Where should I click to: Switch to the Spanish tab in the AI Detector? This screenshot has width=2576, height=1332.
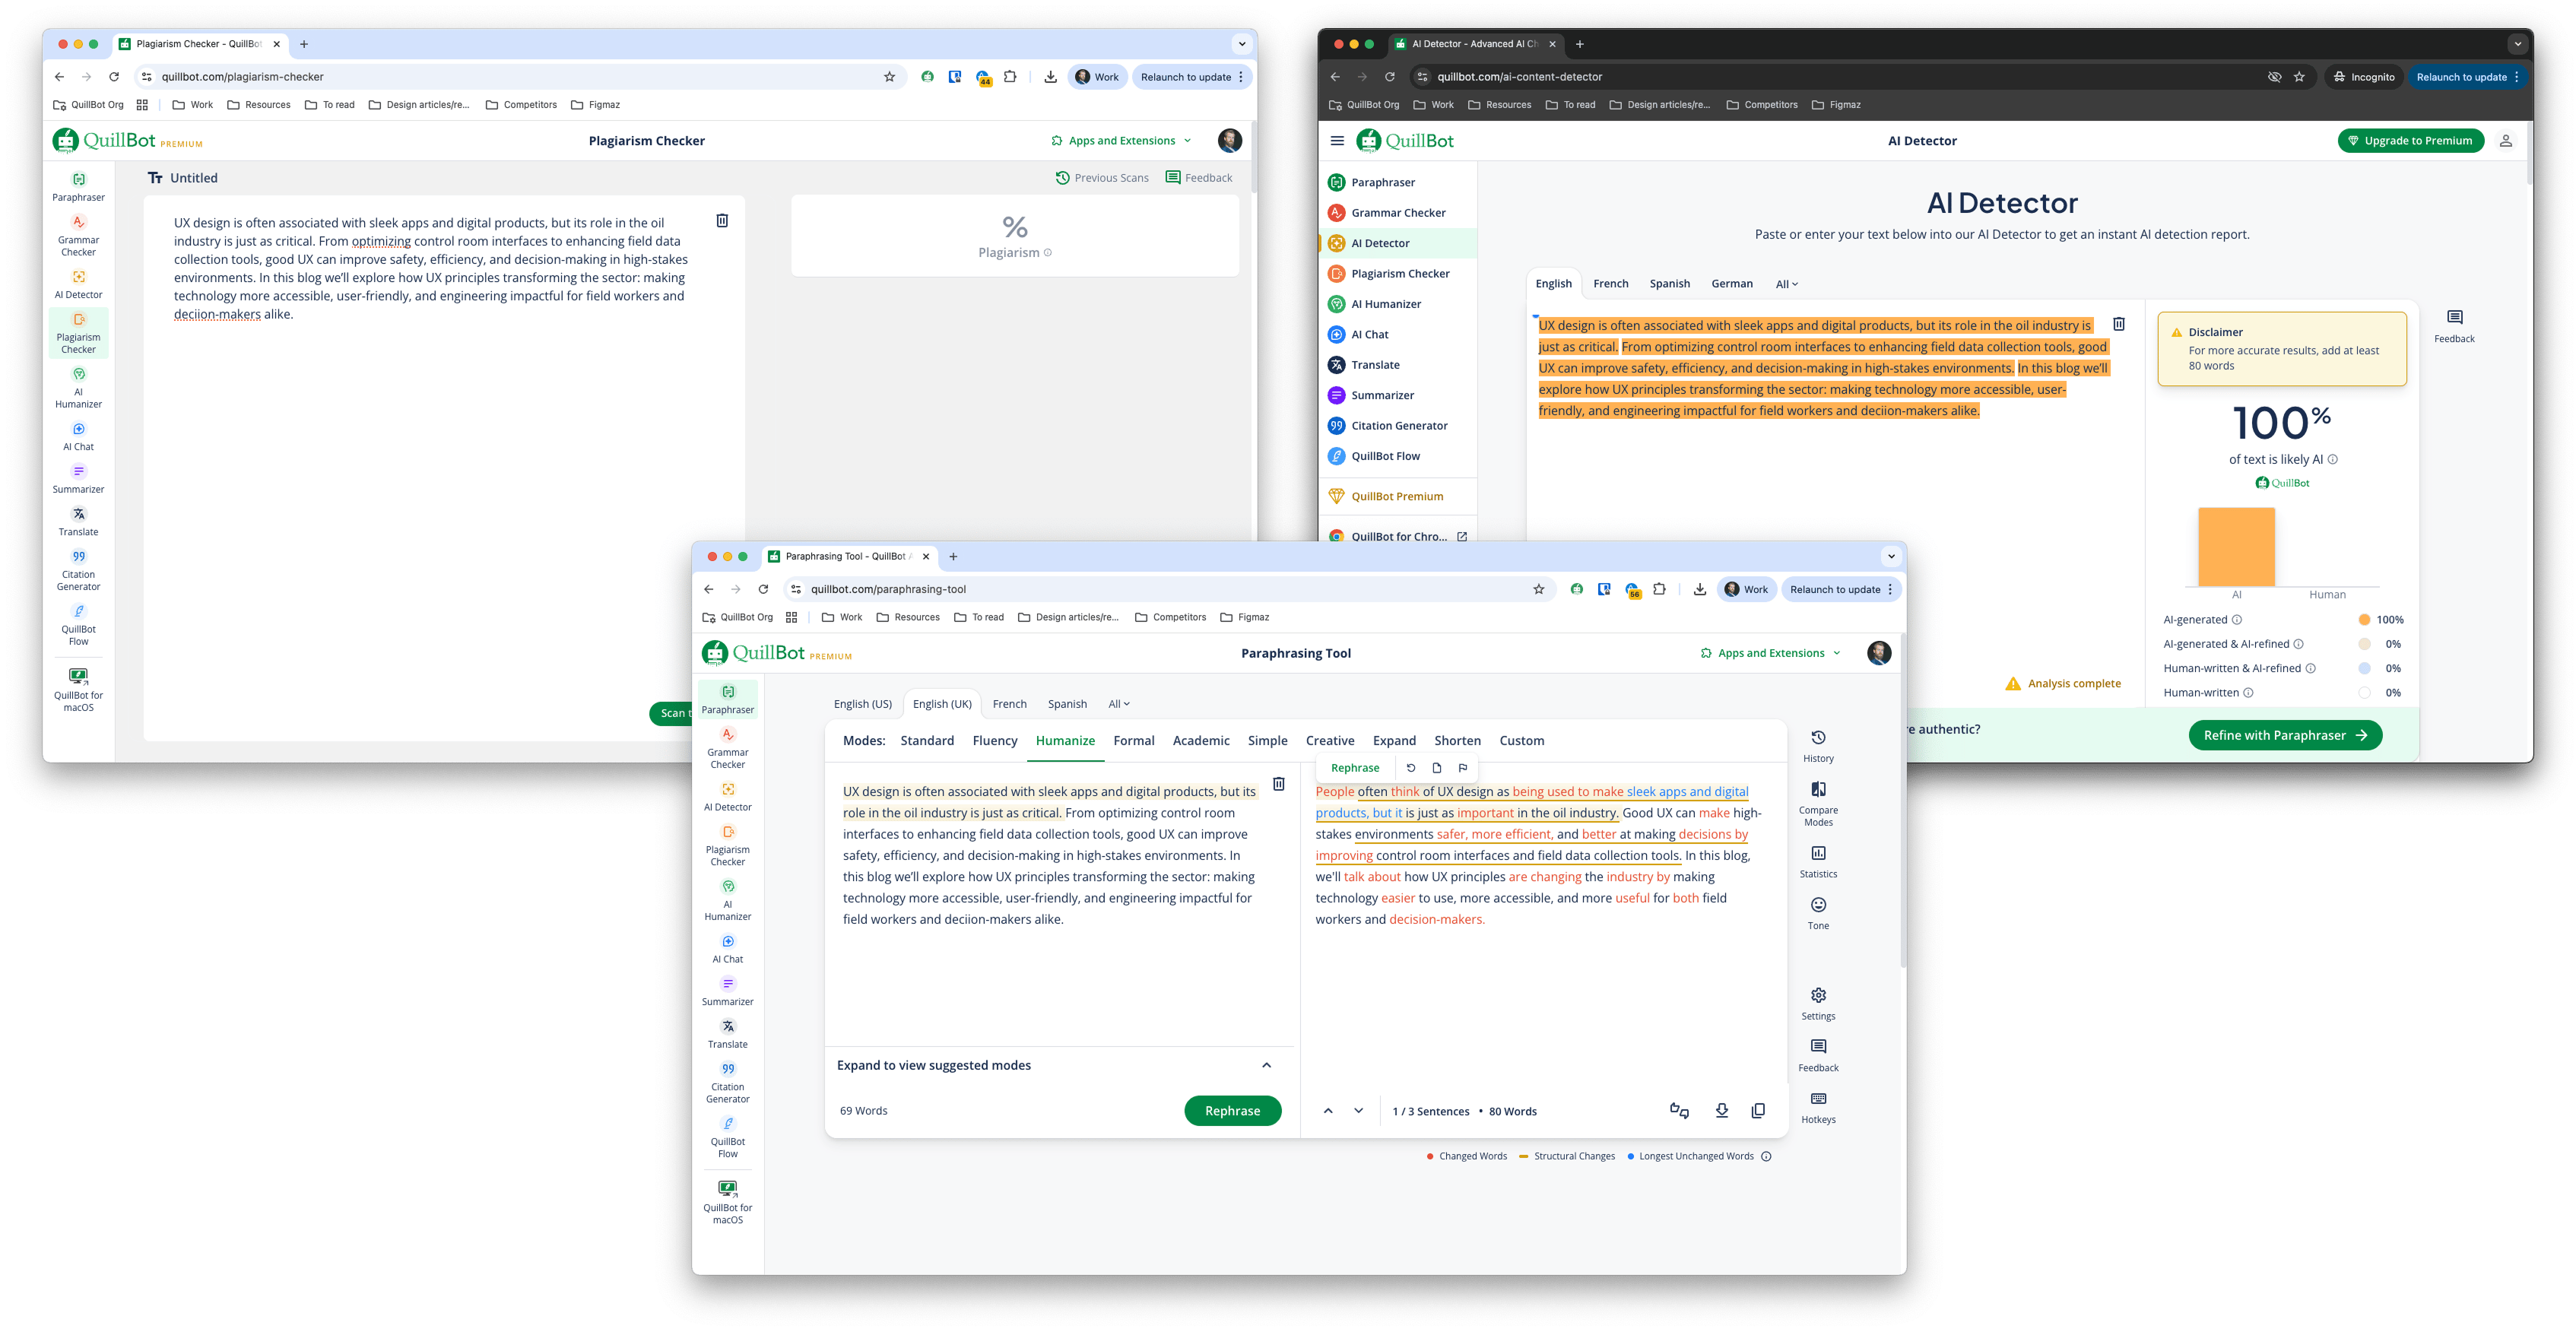click(1669, 284)
